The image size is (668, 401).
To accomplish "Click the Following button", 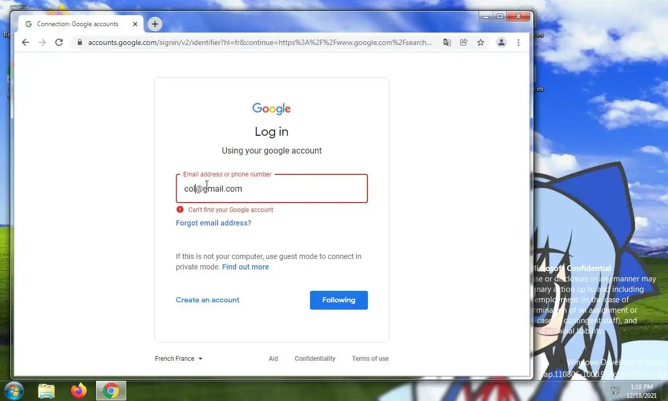I will [x=339, y=300].
